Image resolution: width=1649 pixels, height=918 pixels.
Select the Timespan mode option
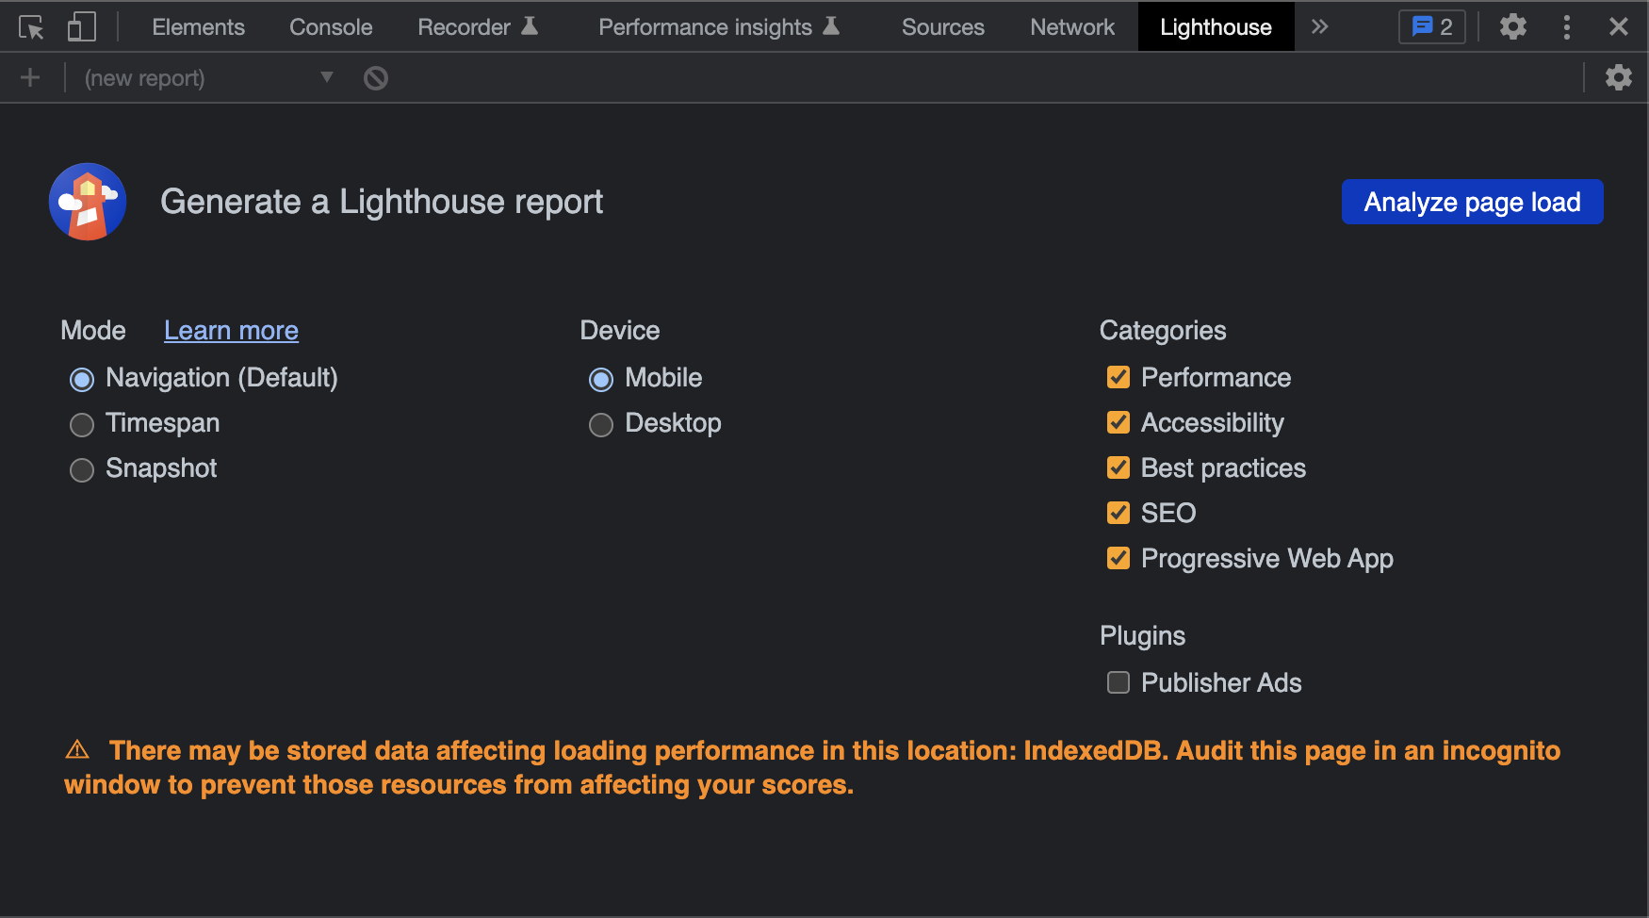click(x=82, y=425)
